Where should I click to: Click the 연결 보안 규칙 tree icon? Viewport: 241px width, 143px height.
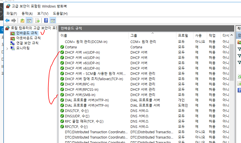tap(12, 43)
